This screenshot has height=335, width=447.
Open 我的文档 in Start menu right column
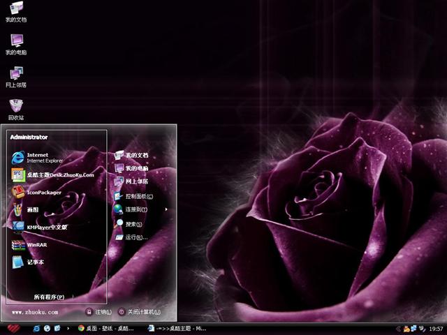131,155
